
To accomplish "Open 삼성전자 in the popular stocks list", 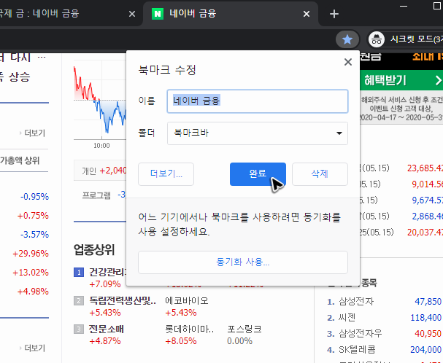I will [356, 302].
